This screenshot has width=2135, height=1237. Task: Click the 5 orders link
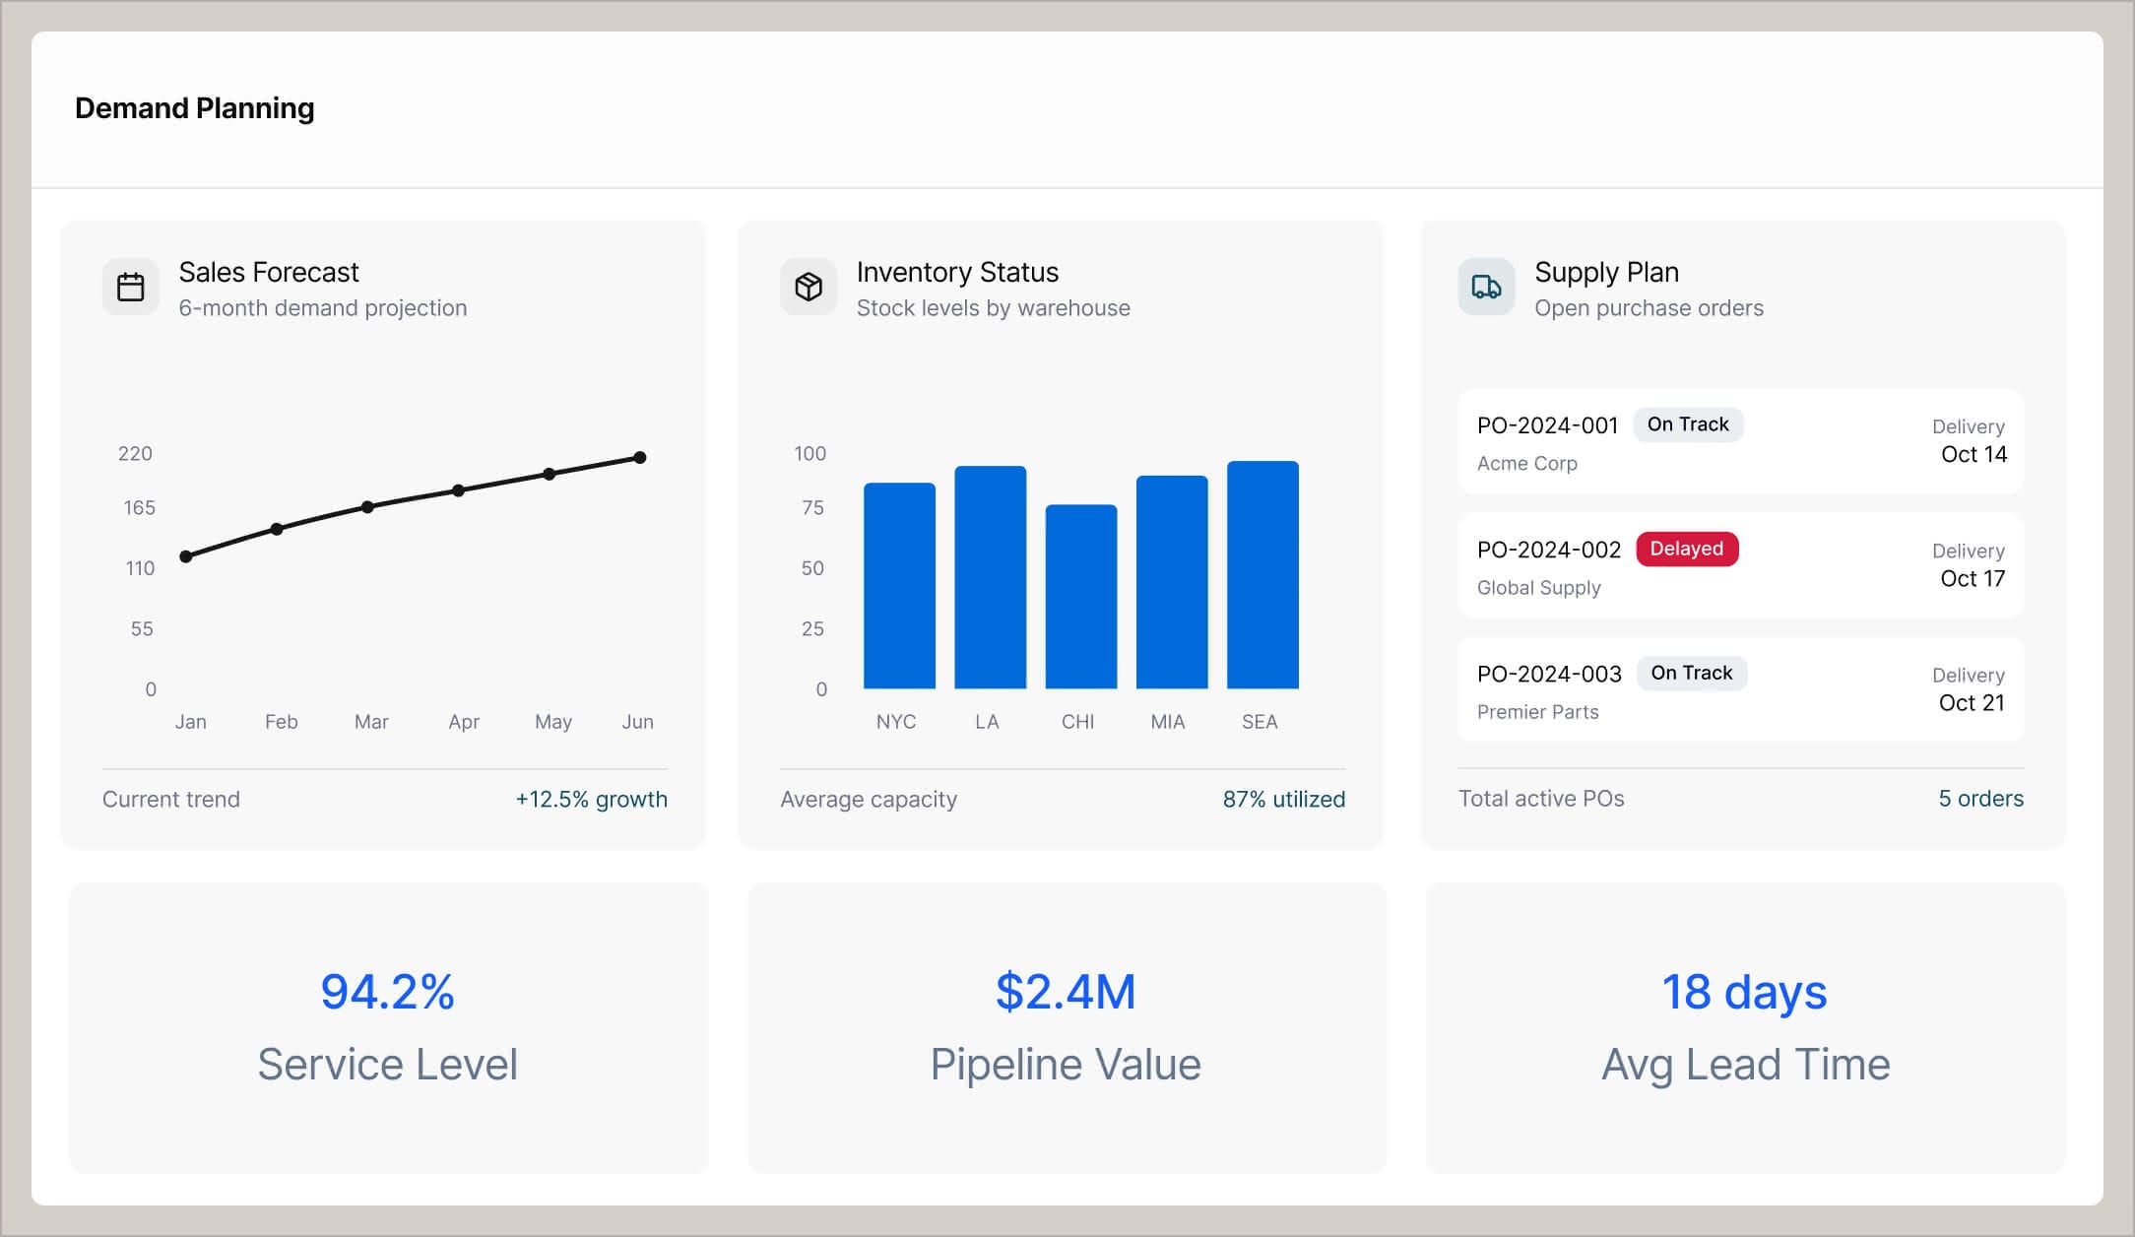(x=1979, y=799)
